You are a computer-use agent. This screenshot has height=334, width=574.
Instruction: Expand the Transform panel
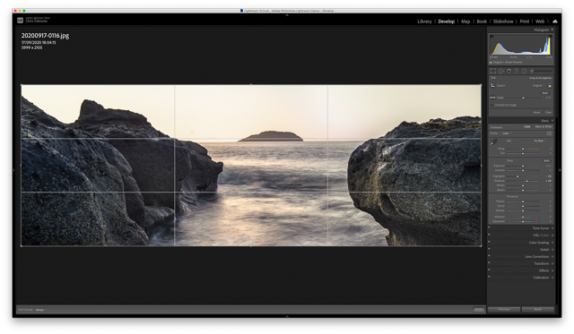(552, 263)
